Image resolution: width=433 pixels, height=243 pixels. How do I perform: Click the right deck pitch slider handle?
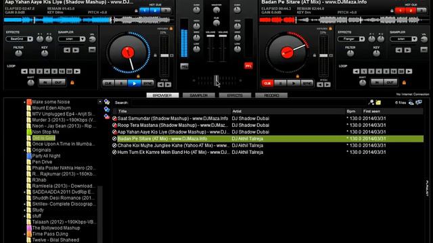(x=323, y=55)
